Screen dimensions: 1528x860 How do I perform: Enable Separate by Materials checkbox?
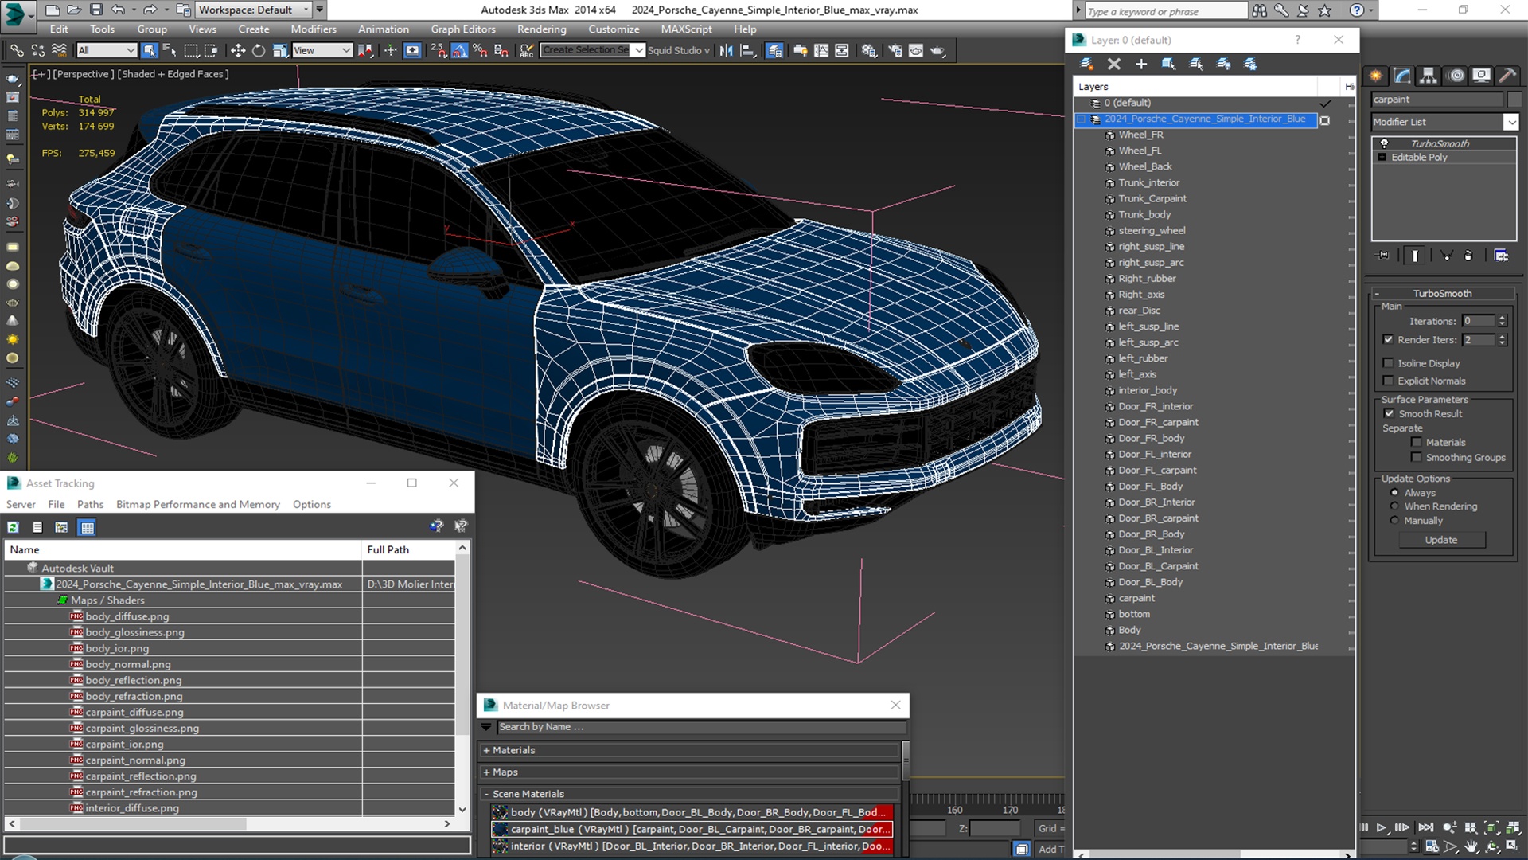coord(1417,442)
